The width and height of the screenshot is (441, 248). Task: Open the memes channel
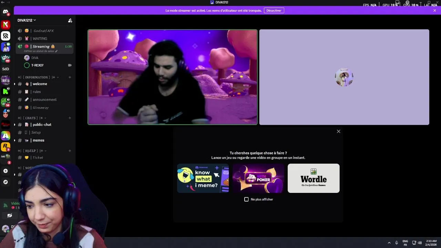pyautogui.click(x=44, y=141)
